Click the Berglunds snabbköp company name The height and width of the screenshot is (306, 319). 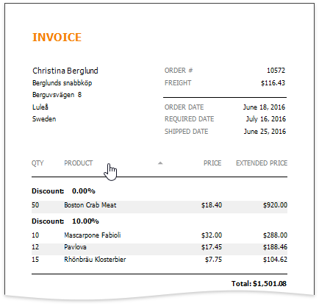pyautogui.click(x=62, y=83)
